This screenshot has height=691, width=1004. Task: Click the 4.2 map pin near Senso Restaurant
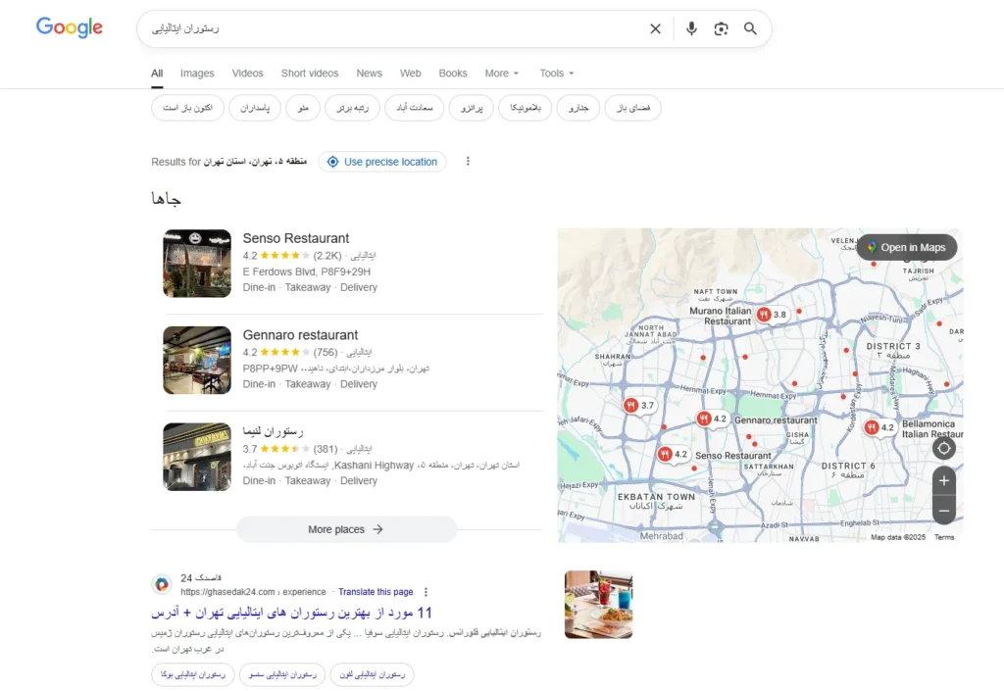click(x=675, y=454)
